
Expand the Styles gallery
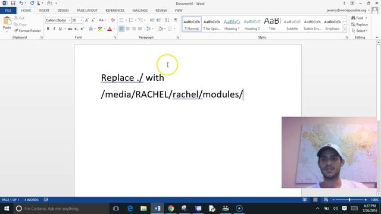click(345, 30)
